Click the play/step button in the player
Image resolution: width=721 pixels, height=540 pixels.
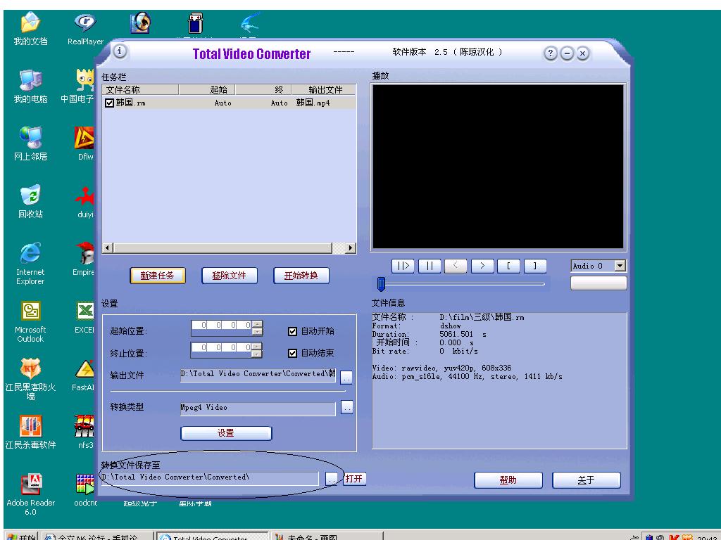tap(403, 266)
